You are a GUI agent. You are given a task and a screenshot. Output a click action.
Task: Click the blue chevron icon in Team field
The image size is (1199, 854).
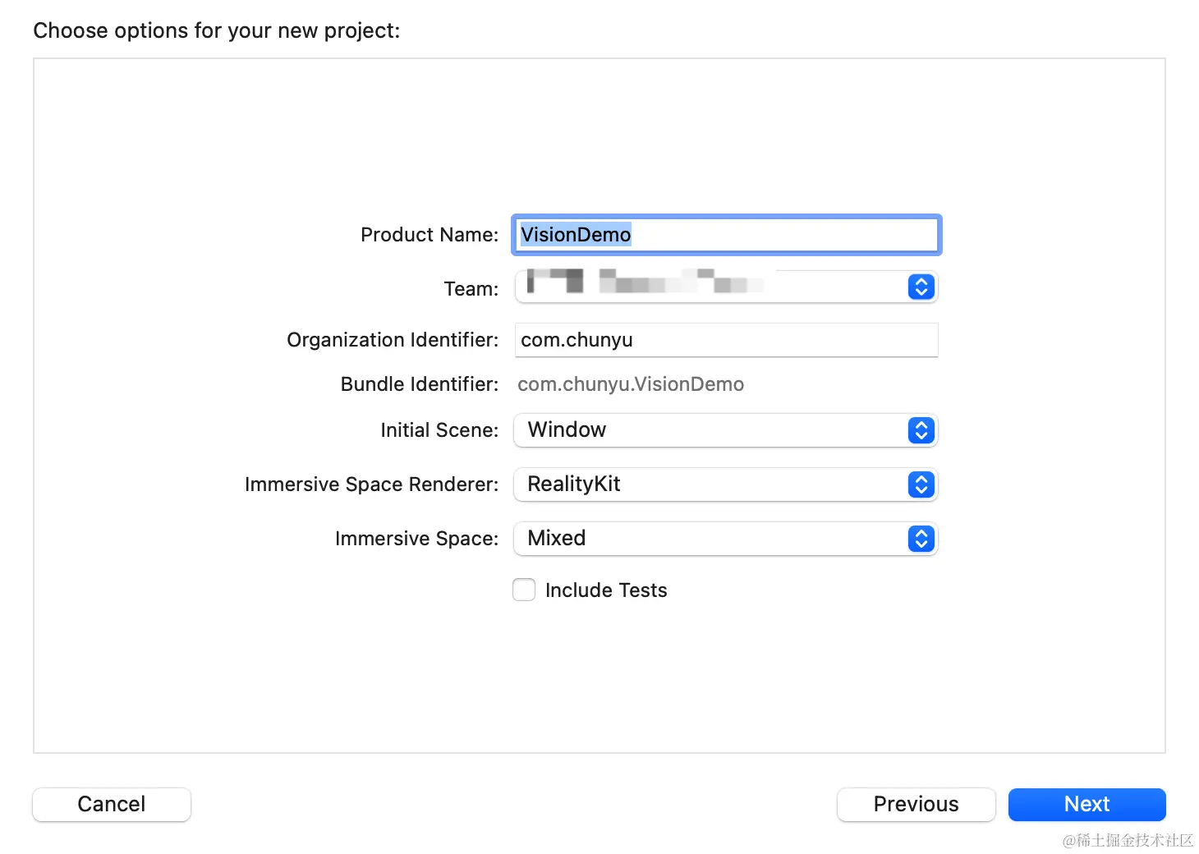[921, 287]
